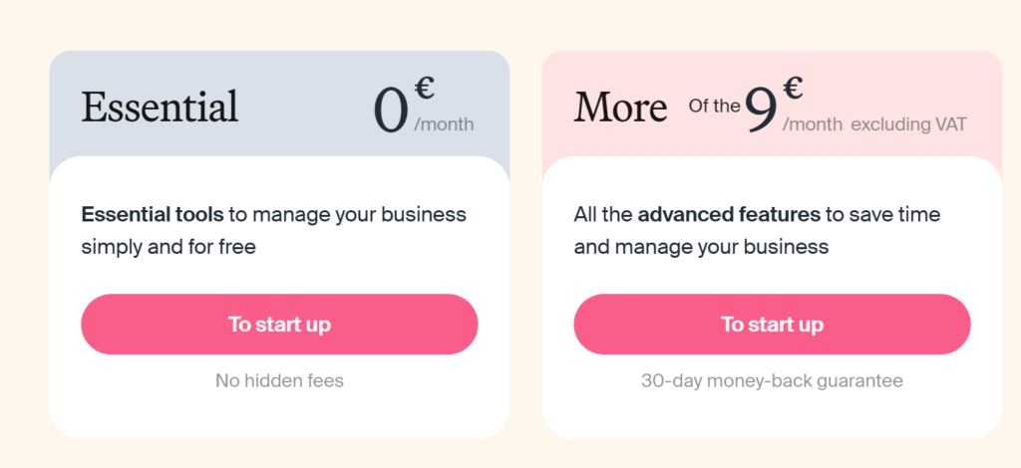
Task: Click the No hidden fees note
Action: point(279,380)
